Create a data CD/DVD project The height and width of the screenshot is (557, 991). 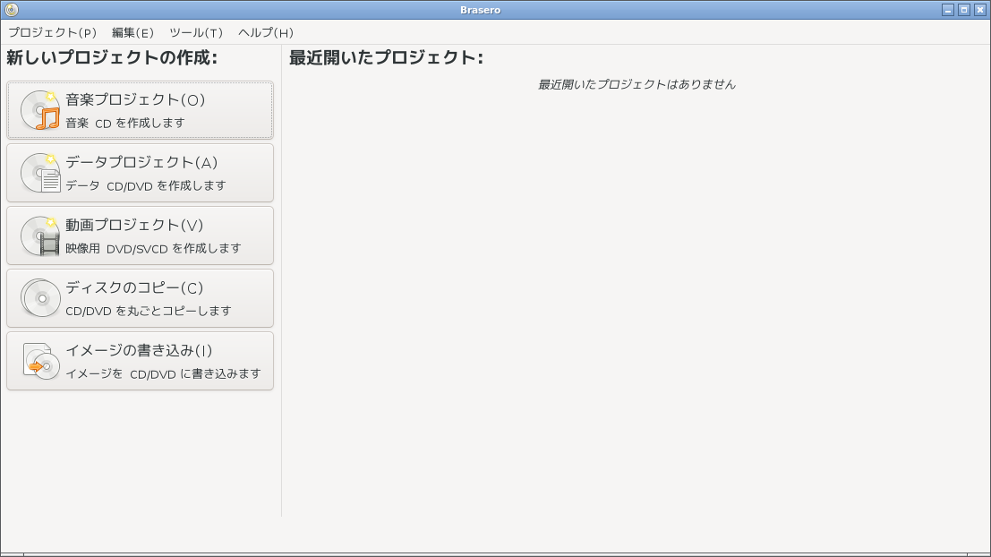(x=140, y=172)
